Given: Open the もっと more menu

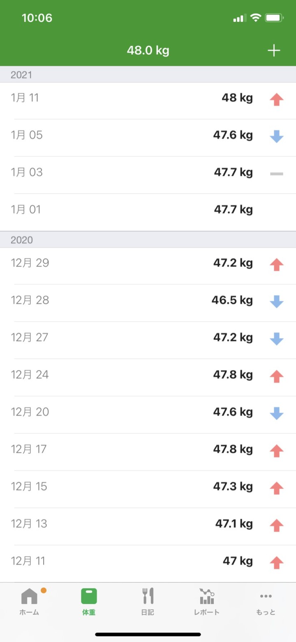Looking at the screenshot, I should click(266, 601).
